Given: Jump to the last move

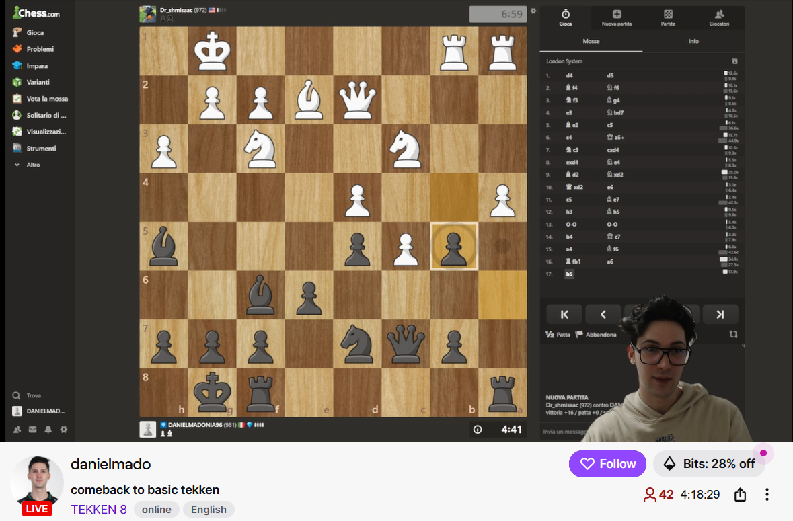Looking at the screenshot, I should tap(720, 315).
